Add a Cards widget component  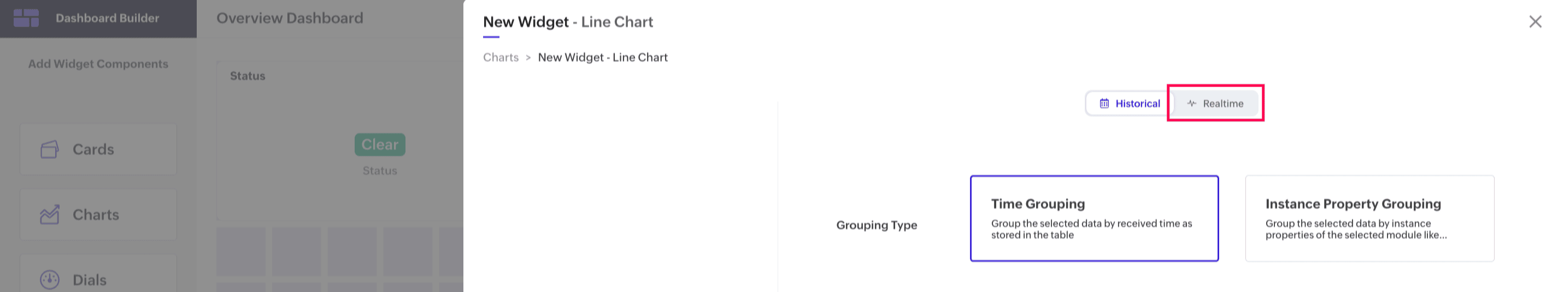click(x=98, y=149)
